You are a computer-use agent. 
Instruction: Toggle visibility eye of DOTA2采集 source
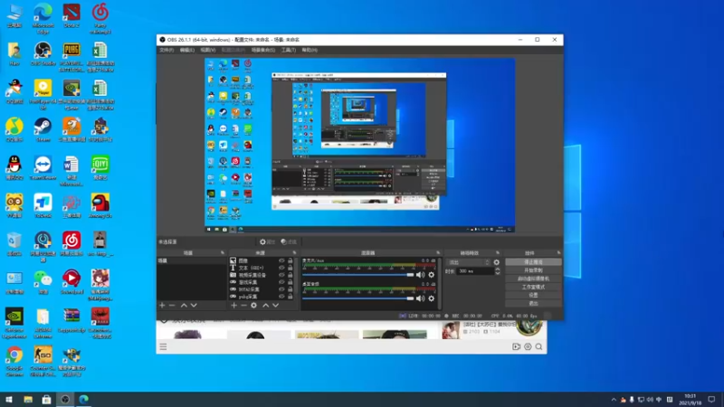[x=281, y=289]
